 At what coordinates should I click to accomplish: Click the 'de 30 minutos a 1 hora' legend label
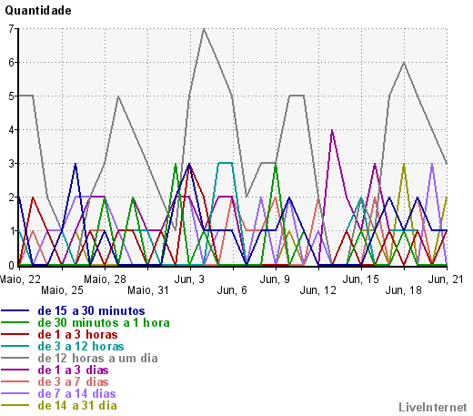[104, 323]
